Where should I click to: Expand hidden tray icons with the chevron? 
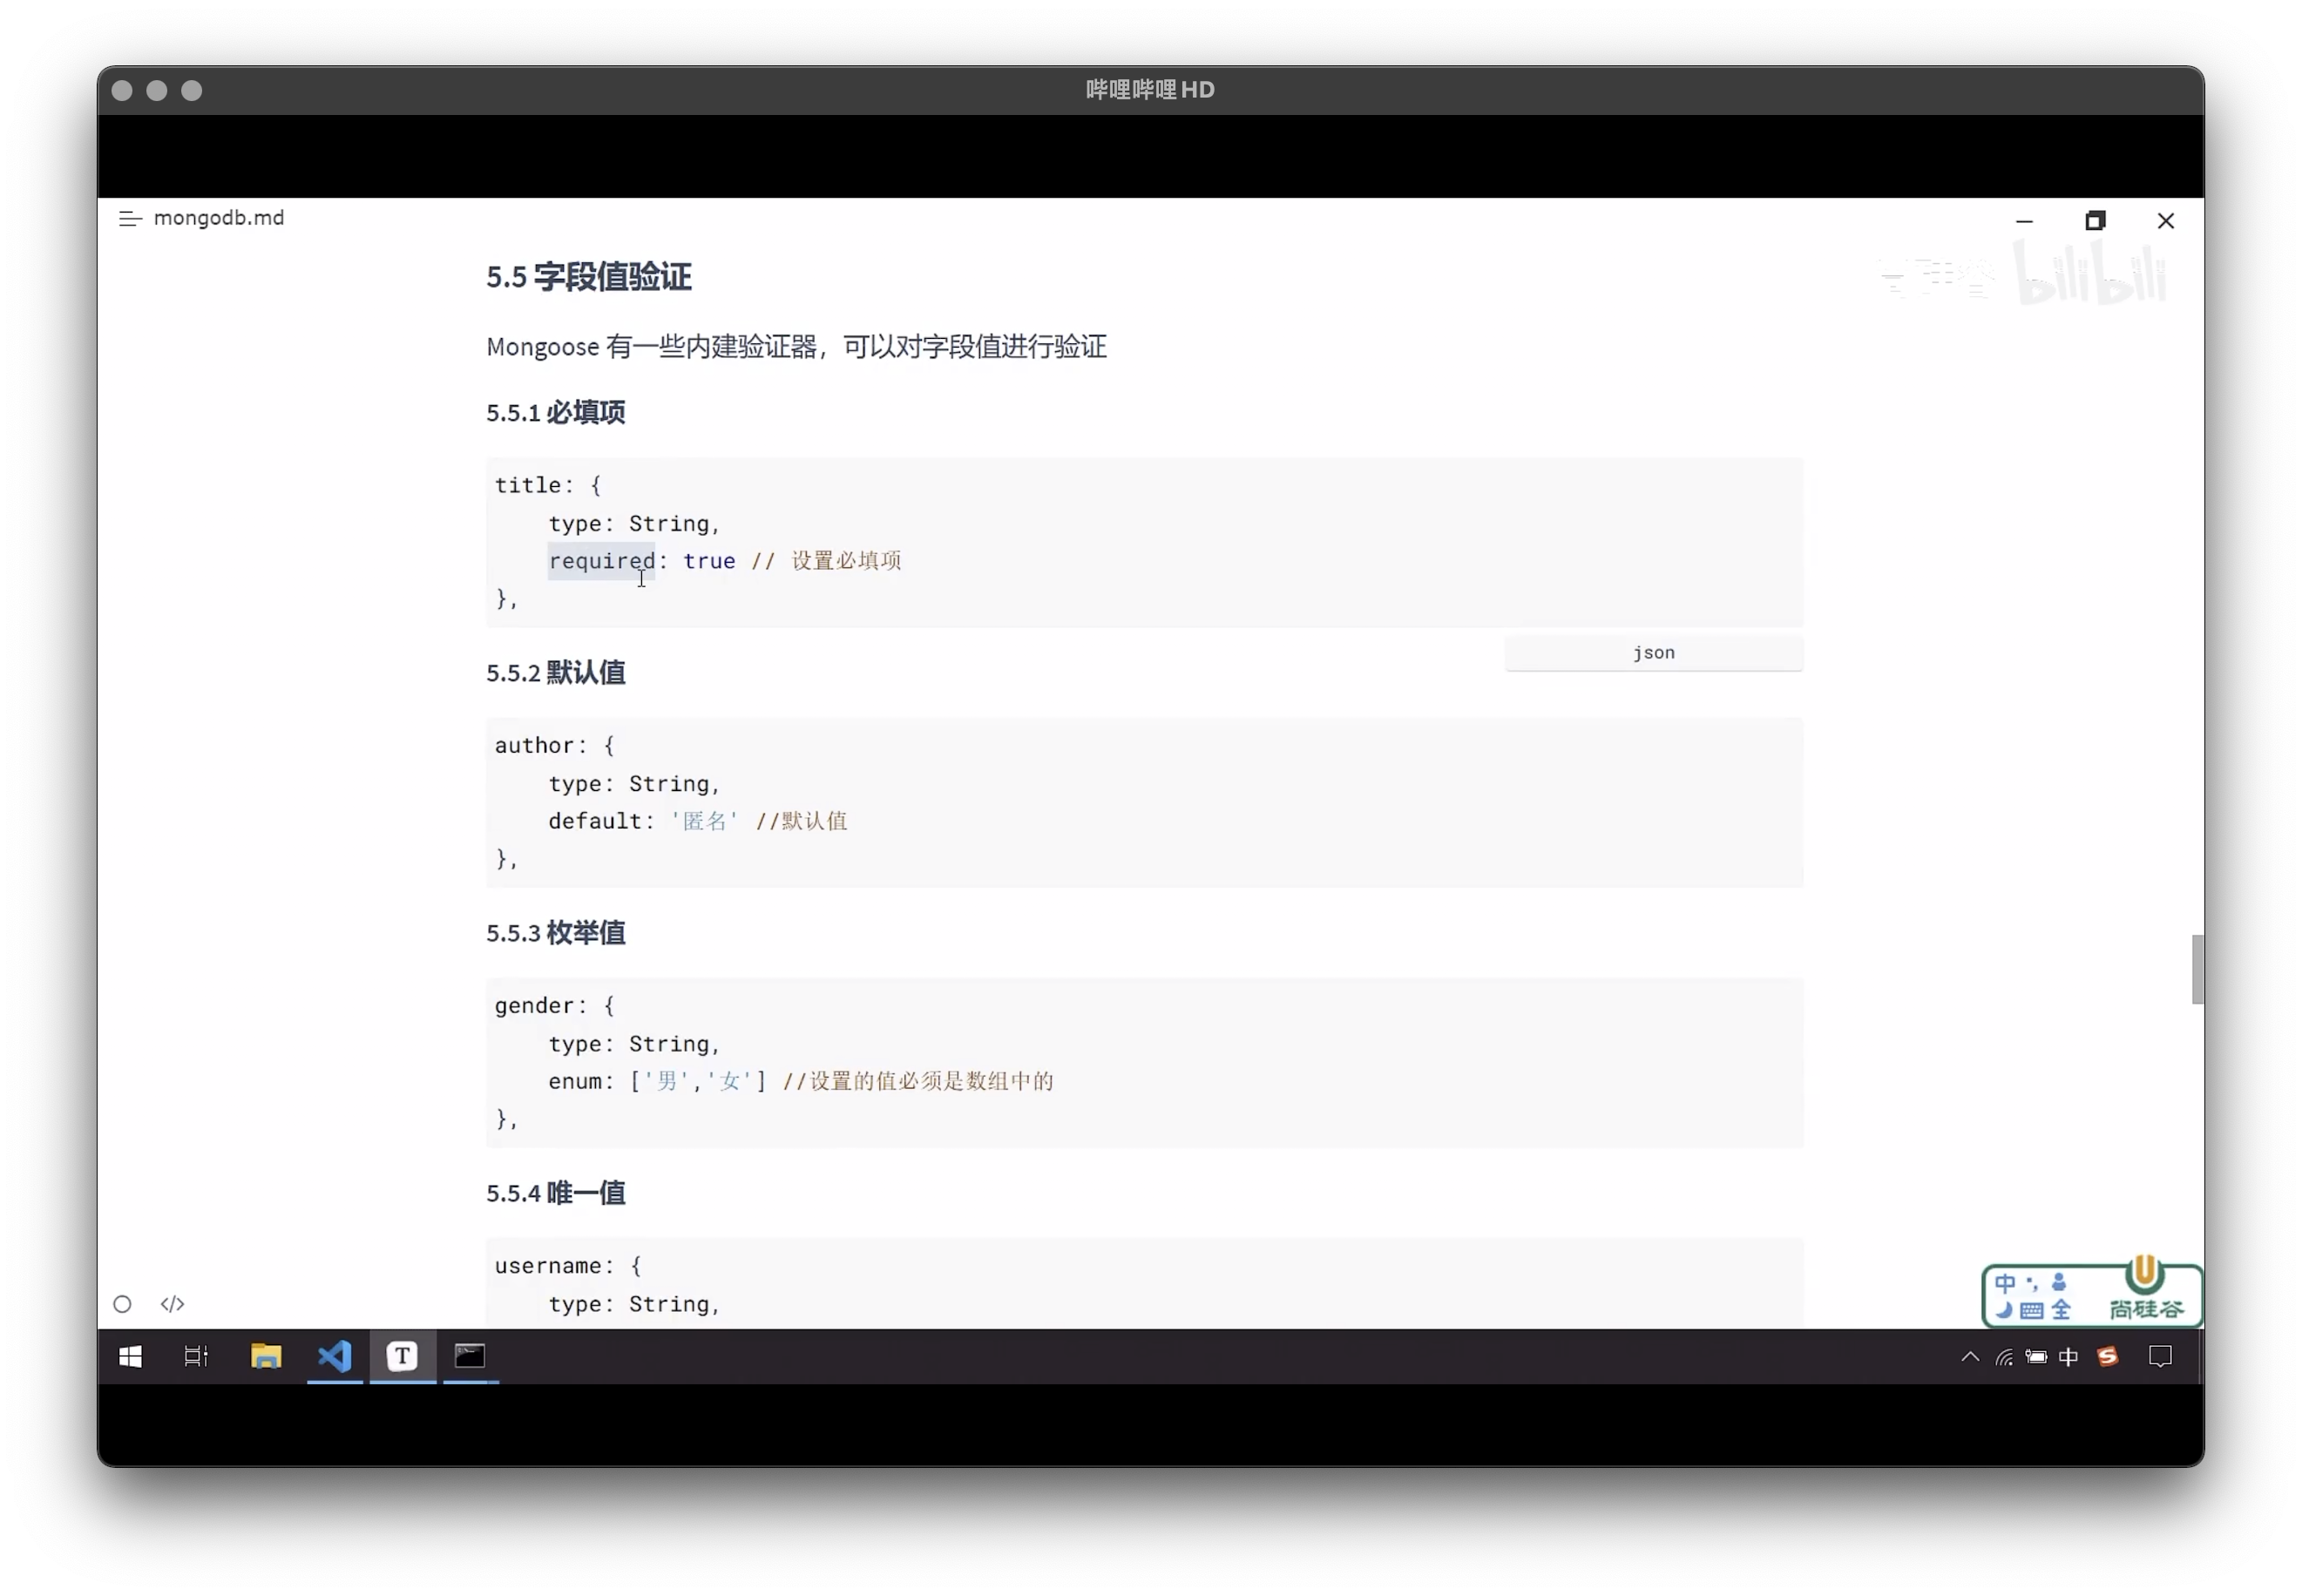tap(1968, 1357)
